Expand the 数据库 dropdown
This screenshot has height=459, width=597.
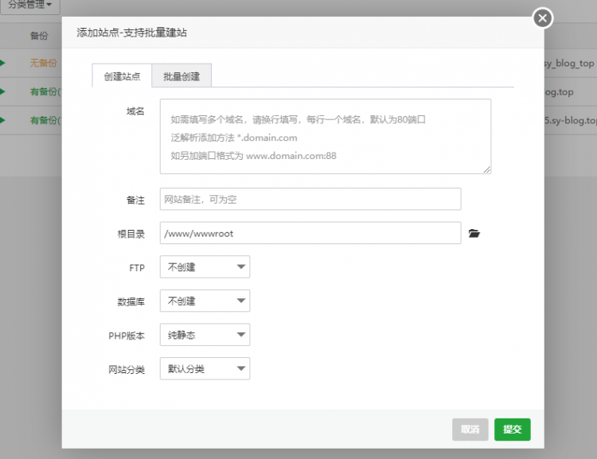click(x=205, y=301)
